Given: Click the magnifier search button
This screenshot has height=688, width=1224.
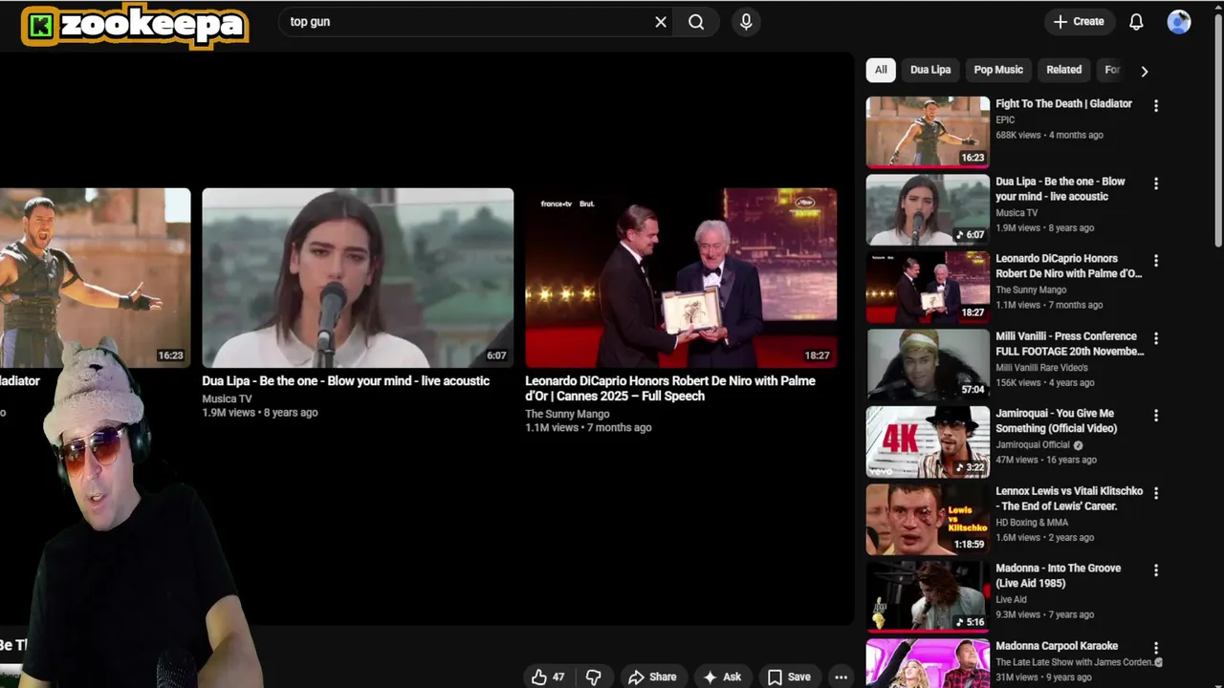Looking at the screenshot, I should pyautogui.click(x=696, y=22).
